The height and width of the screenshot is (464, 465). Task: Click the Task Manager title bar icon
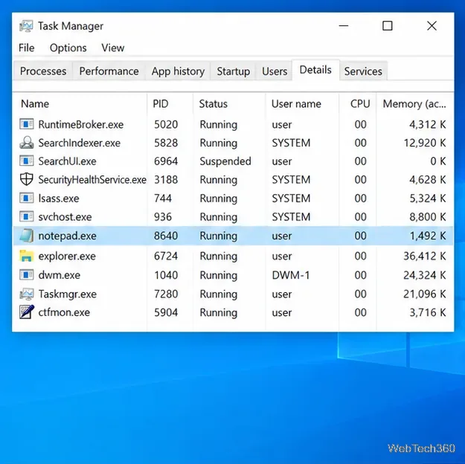point(26,26)
